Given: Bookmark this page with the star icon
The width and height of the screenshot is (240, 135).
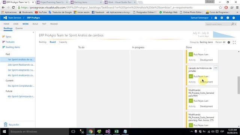Looking at the screenshot, I should click(220, 7).
